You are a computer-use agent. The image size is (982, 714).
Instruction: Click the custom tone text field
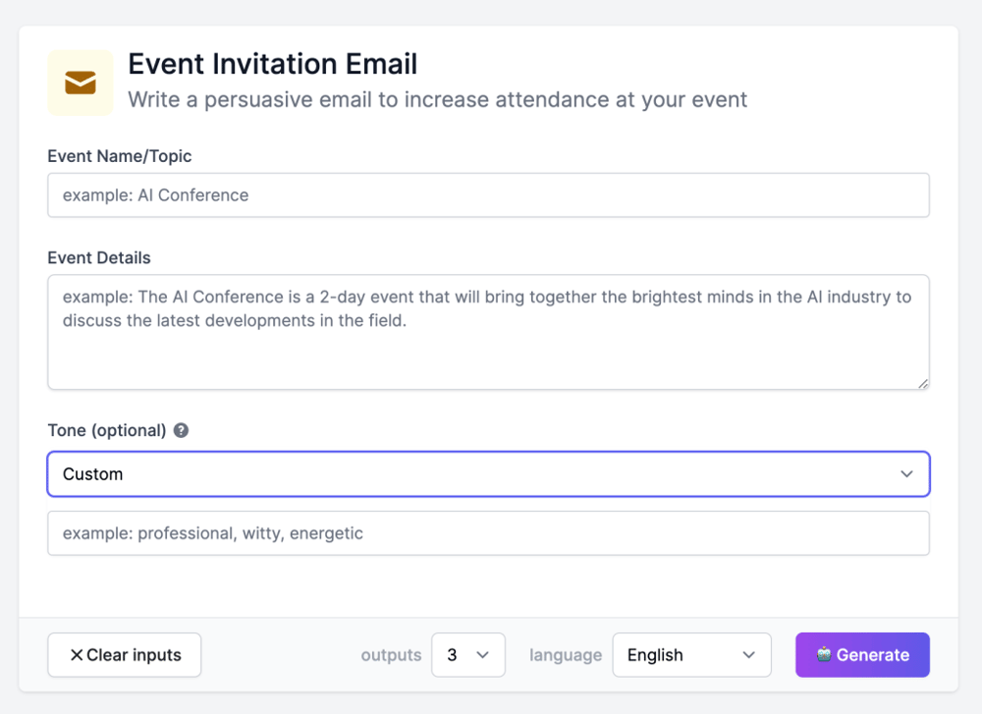pos(488,533)
